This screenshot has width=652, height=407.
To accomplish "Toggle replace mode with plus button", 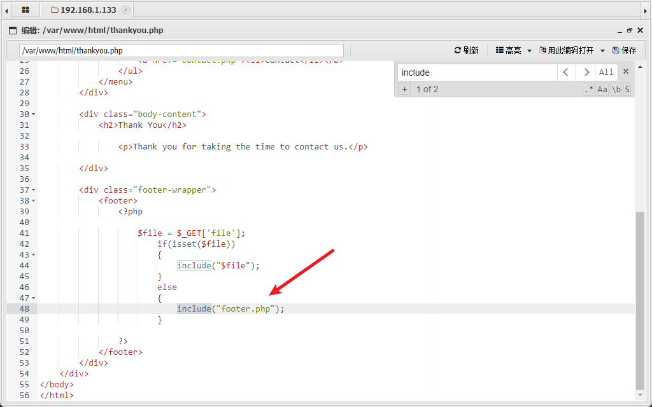I will click(x=404, y=89).
